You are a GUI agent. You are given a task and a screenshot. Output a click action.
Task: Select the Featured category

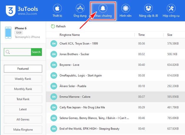point(23,69)
